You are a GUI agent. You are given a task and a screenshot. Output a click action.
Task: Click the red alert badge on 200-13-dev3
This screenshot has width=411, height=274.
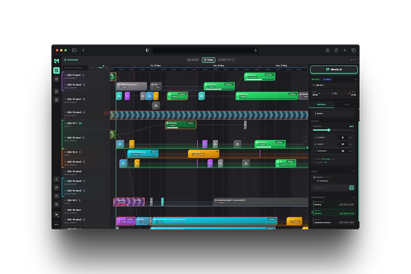106,113
